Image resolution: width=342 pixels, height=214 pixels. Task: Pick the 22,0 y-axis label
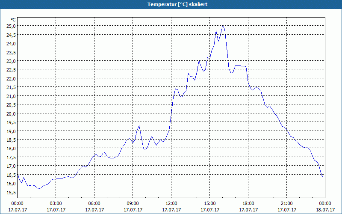point(12,79)
